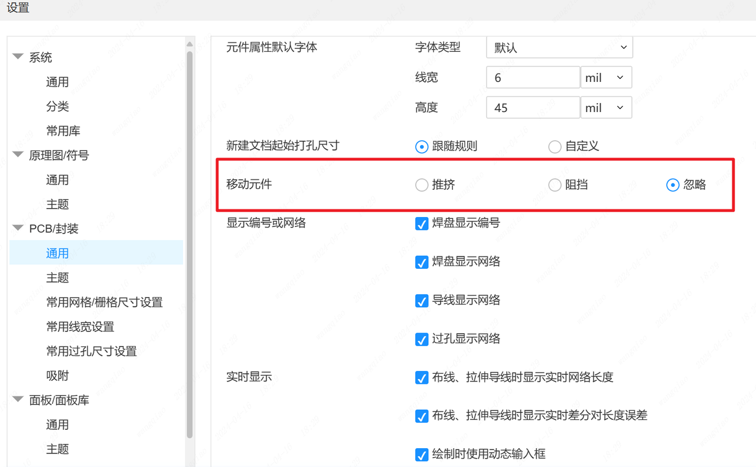Select the 自定义 radio button
This screenshot has height=467, width=756.
click(x=555, y=147)
